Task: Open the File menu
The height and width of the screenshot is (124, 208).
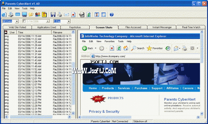Action: click(x=4, y=8)
